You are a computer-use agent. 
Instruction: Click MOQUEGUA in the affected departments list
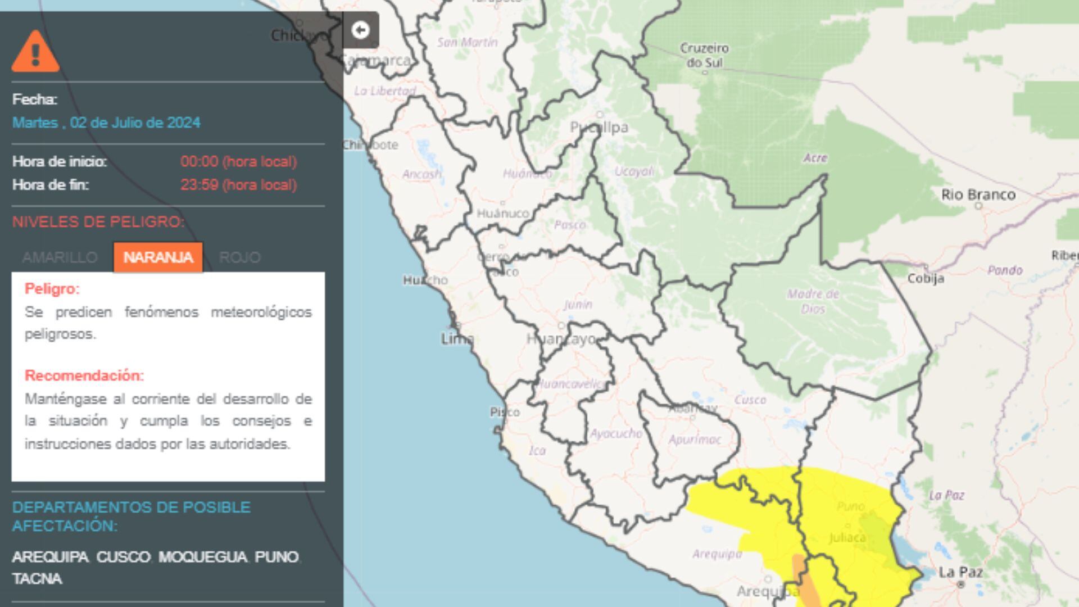pos(203,557)
